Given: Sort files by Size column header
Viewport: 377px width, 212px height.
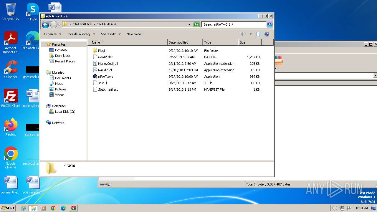Looking at the screenshot, I should [x=250, y=42].
